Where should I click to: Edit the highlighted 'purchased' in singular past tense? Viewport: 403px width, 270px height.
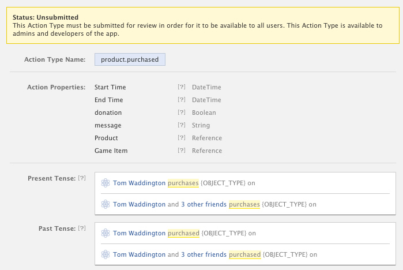click(x=184, y=233)
